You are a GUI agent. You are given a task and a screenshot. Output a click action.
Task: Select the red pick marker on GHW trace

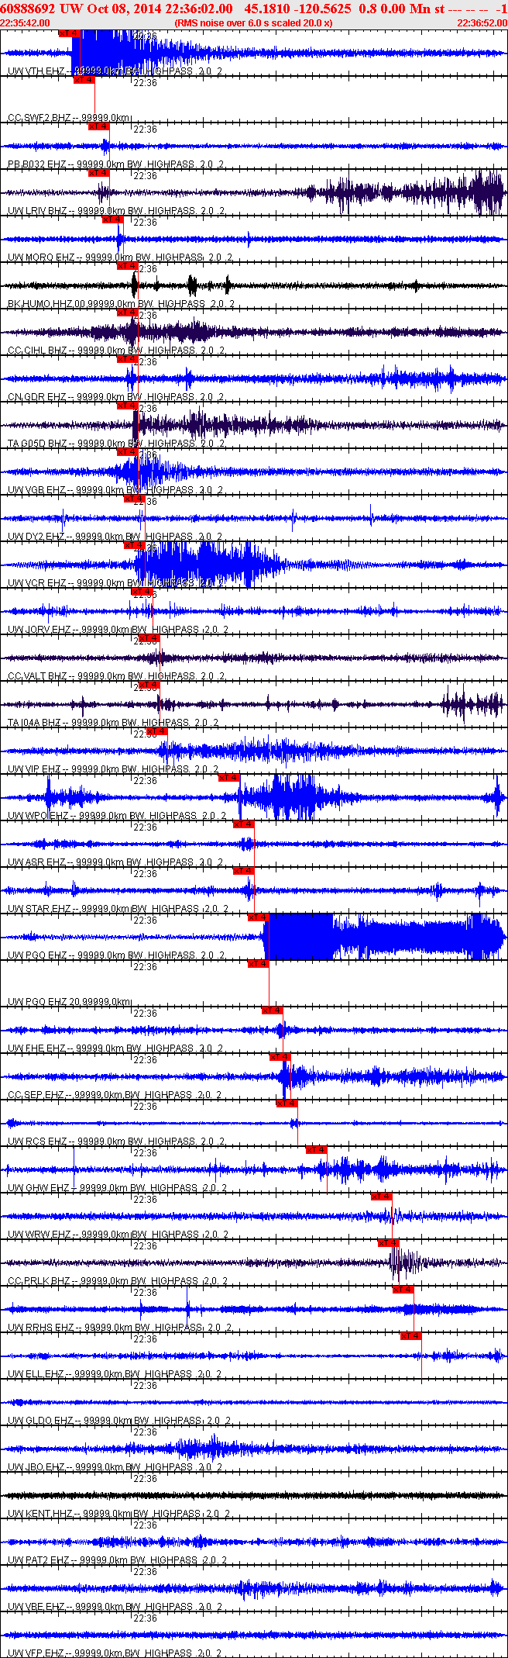(x=317, y=1150)
